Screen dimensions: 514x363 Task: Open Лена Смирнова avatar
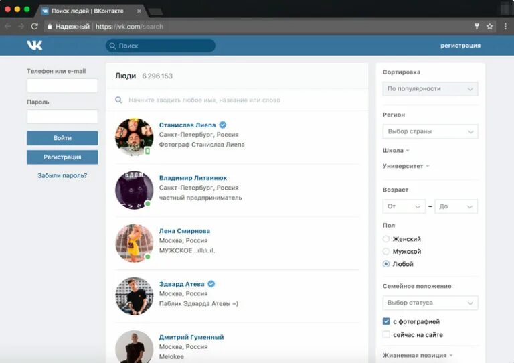point(135,243)
